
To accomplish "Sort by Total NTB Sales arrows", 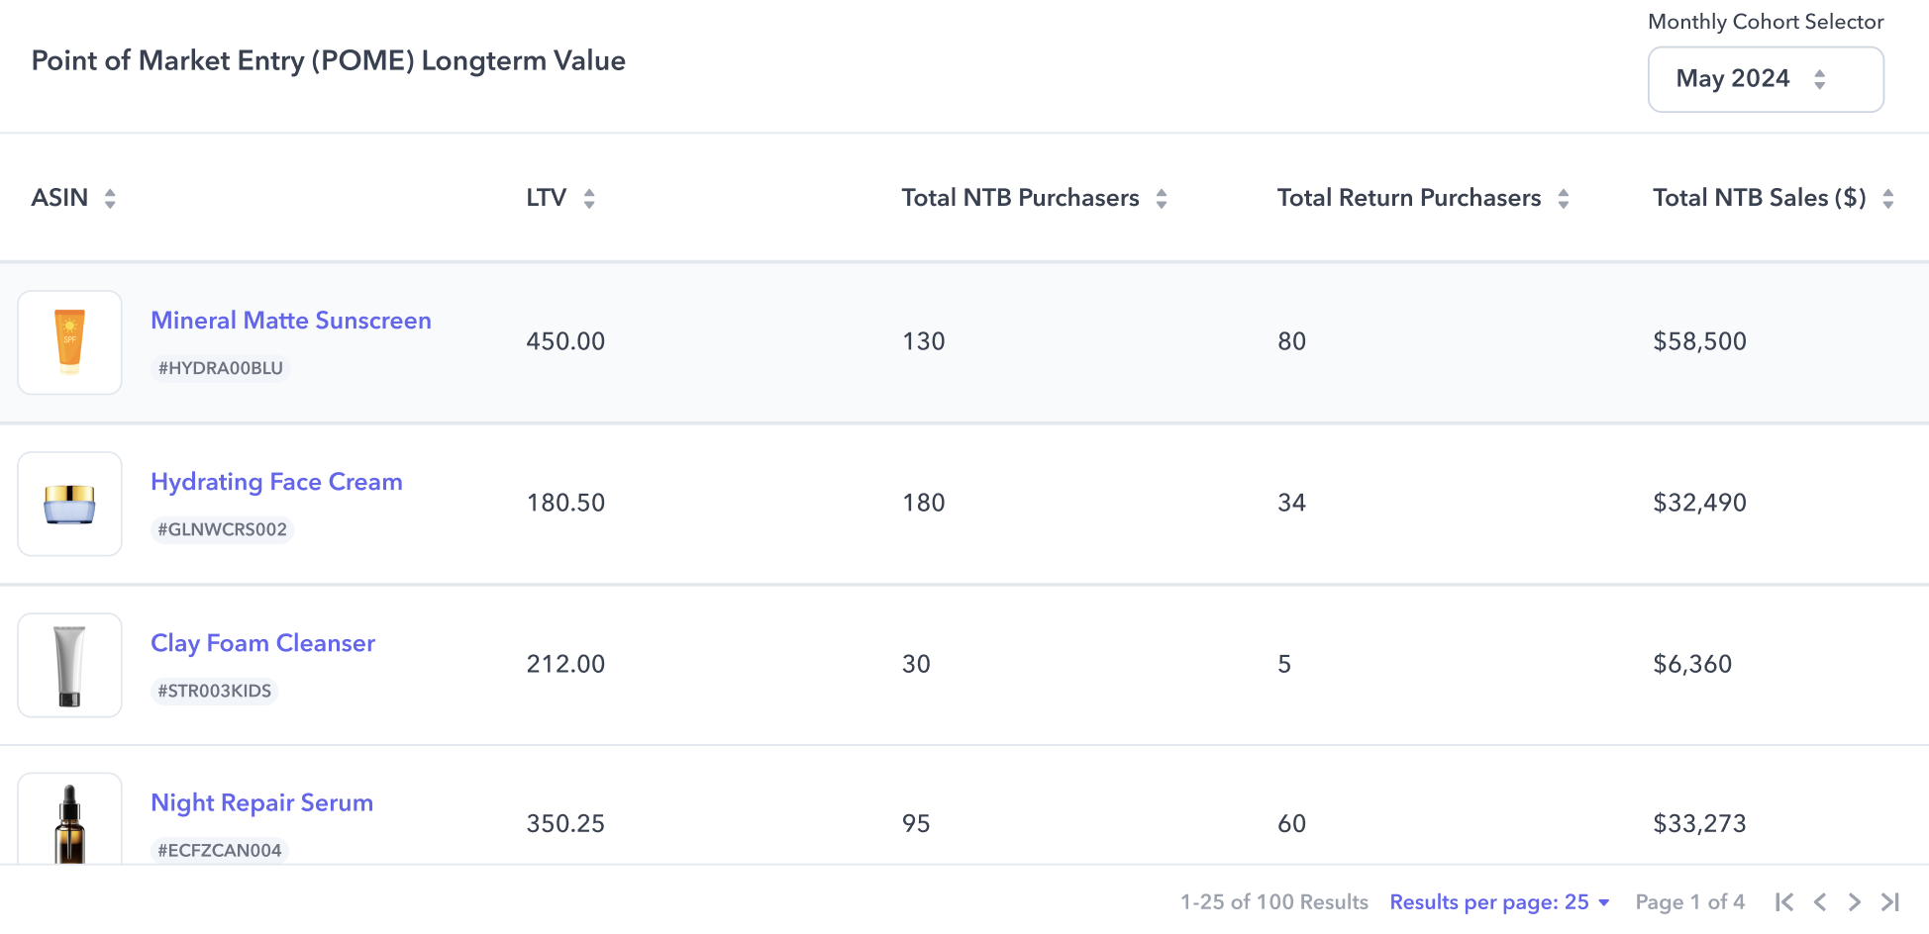I will tap(1888, 199).
